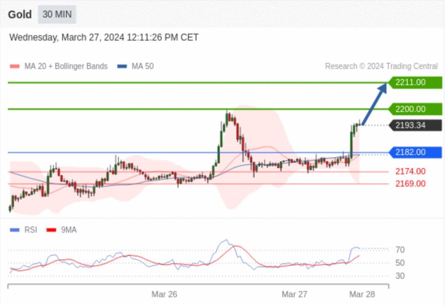Click the 2169.00 support level label
Viewport: 445px width, 305px height.
410,184
